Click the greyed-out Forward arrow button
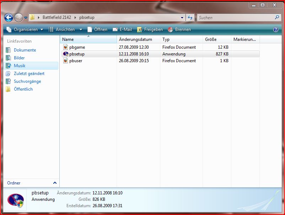The image size is (285, 215). (x=18, y=18)
